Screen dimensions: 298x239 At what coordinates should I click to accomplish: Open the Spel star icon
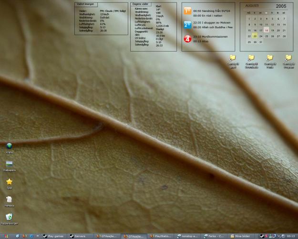coord(9,182)
